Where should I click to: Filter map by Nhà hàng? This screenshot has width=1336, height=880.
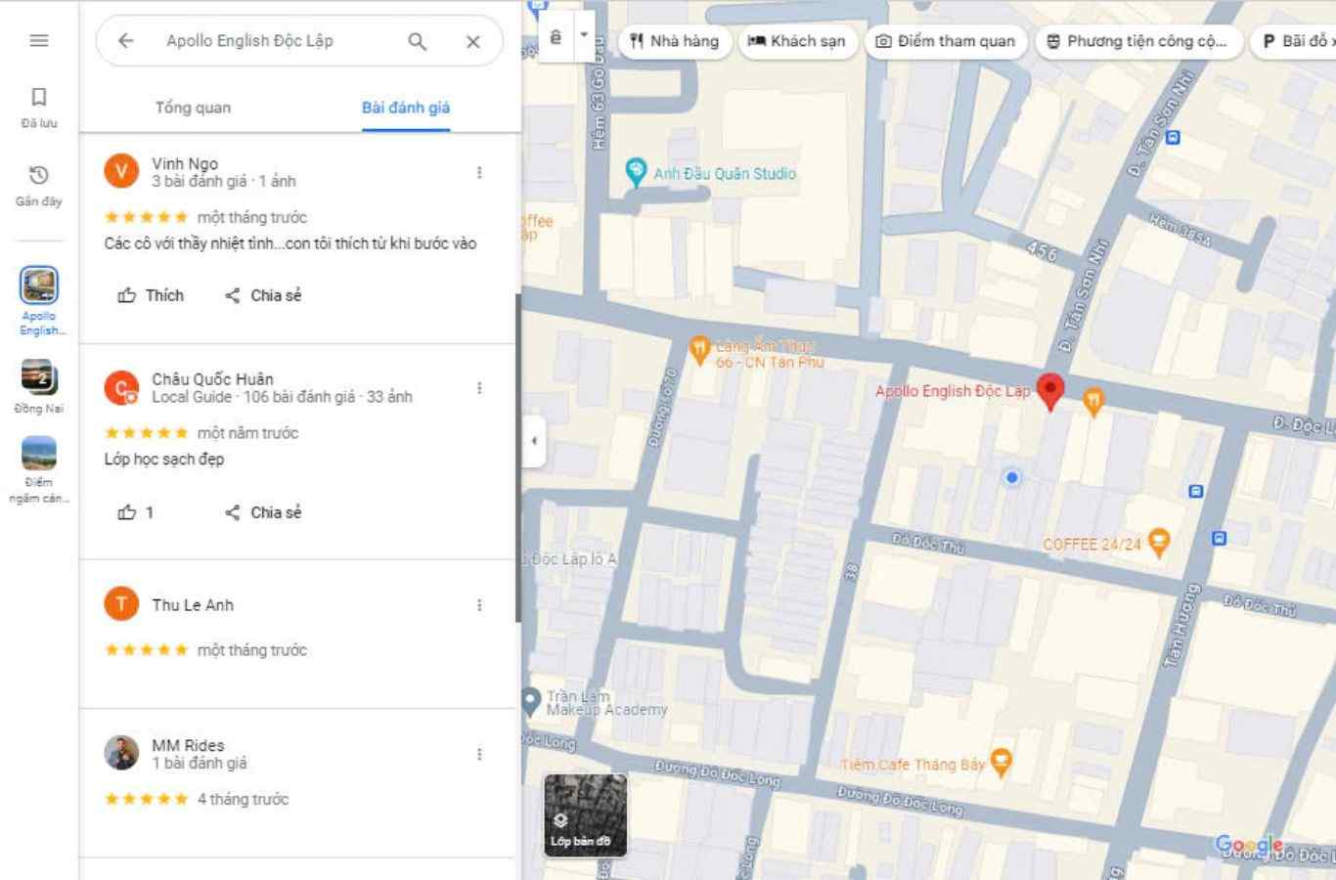tap(675, 41)
